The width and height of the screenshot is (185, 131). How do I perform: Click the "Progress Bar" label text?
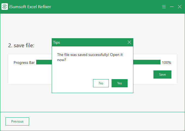pyautogui.click(x=24, y=62)
